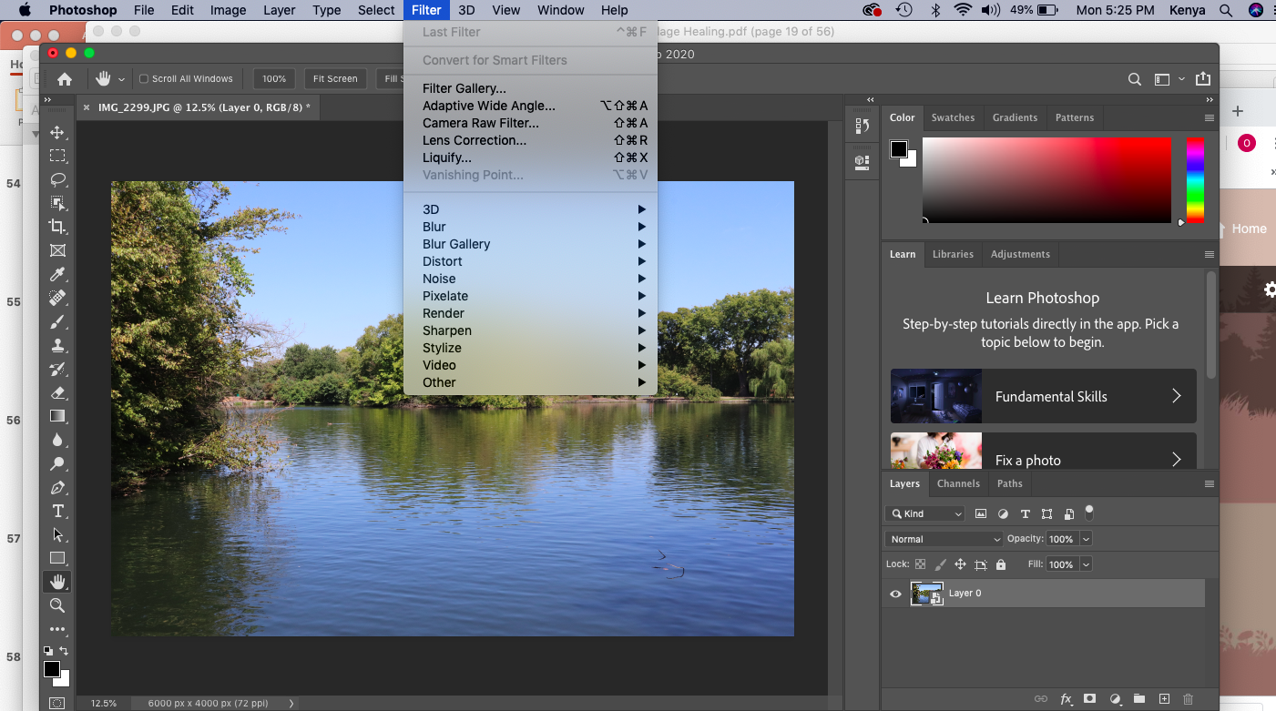Viewport: 1276px width, 711px height.
Task: Activate the Type tool
Action: 57,511
